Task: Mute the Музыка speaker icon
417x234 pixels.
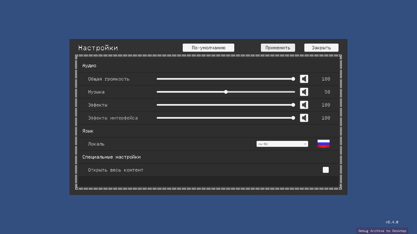Action: 304,92
